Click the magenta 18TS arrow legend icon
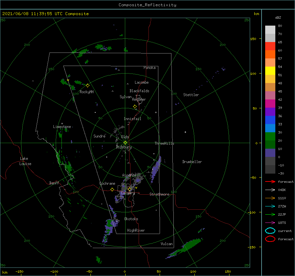 (x=270, y=223)
